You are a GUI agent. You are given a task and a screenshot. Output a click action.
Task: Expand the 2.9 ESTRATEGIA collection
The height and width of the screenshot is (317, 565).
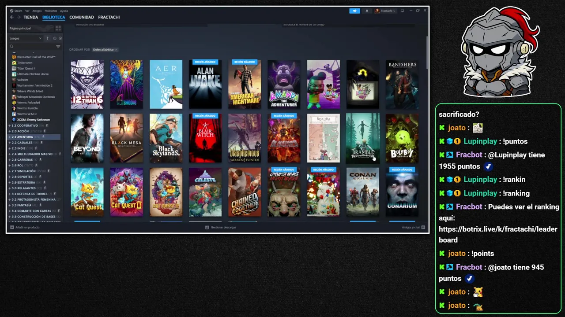coord(10,182)
